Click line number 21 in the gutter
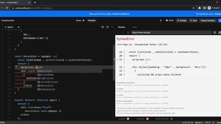This screenshot has width=221, height=124. pyautogui.click(x=9, y=67)
